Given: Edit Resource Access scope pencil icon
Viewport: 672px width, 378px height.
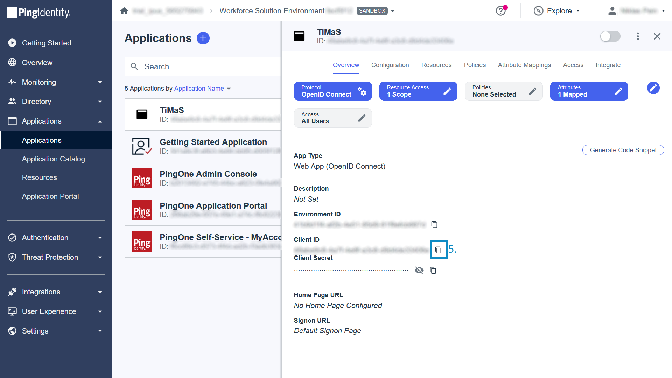Looking at the screenshot, I should (447, 91).
